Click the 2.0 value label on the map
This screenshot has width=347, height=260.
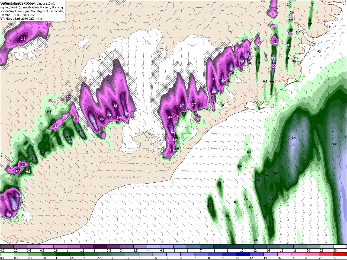pyautogui.click(x=56, y=127)
